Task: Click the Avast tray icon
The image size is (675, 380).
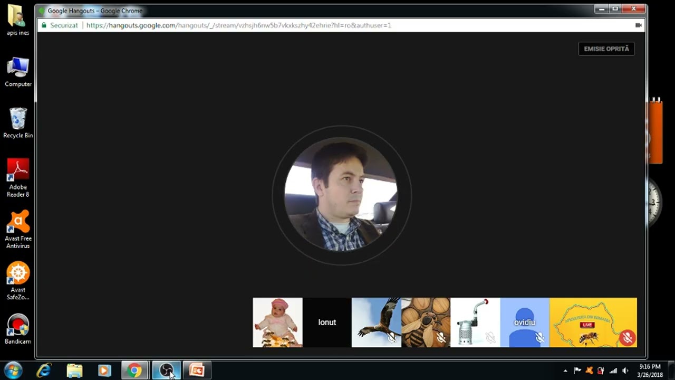Action: pyautogui.click(x=590, y=370)
